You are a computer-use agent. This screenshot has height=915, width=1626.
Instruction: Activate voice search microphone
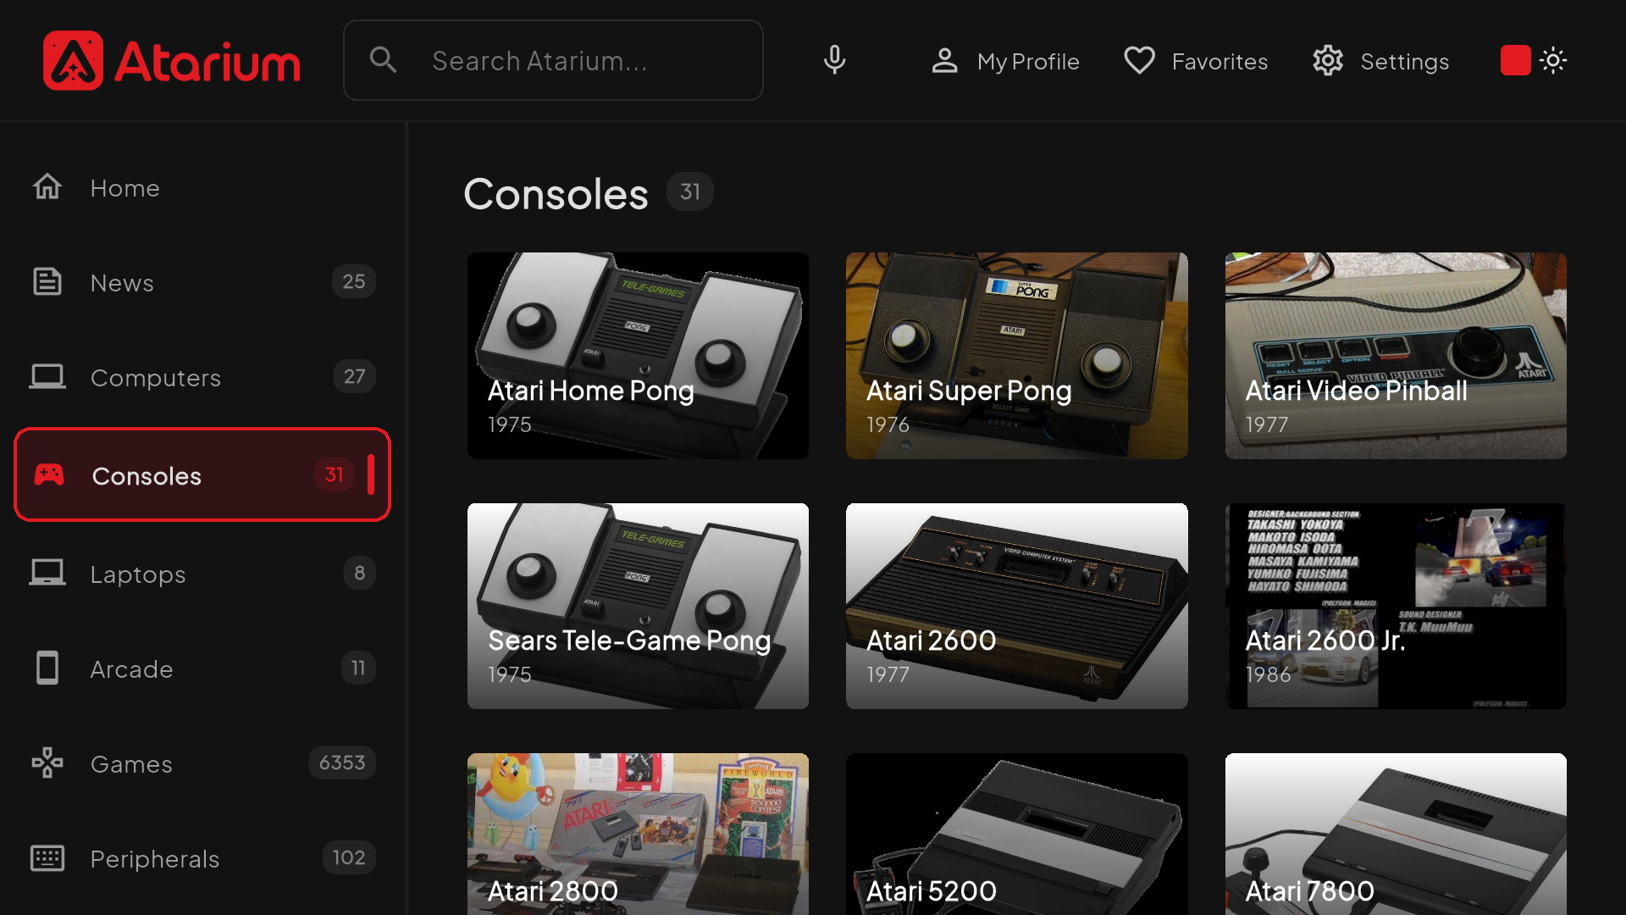click(834, 60)
